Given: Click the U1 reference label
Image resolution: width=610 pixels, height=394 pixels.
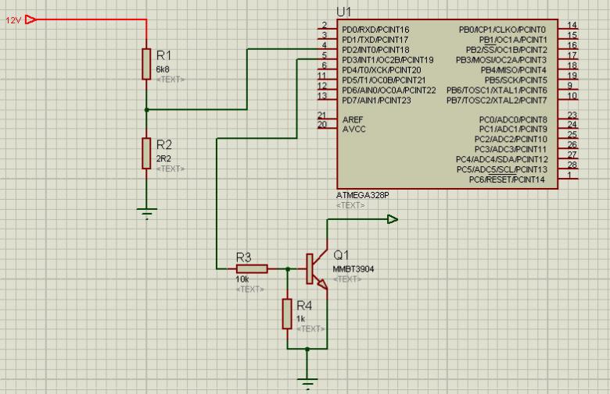Looking at the screenshot, I should [344, 12].
